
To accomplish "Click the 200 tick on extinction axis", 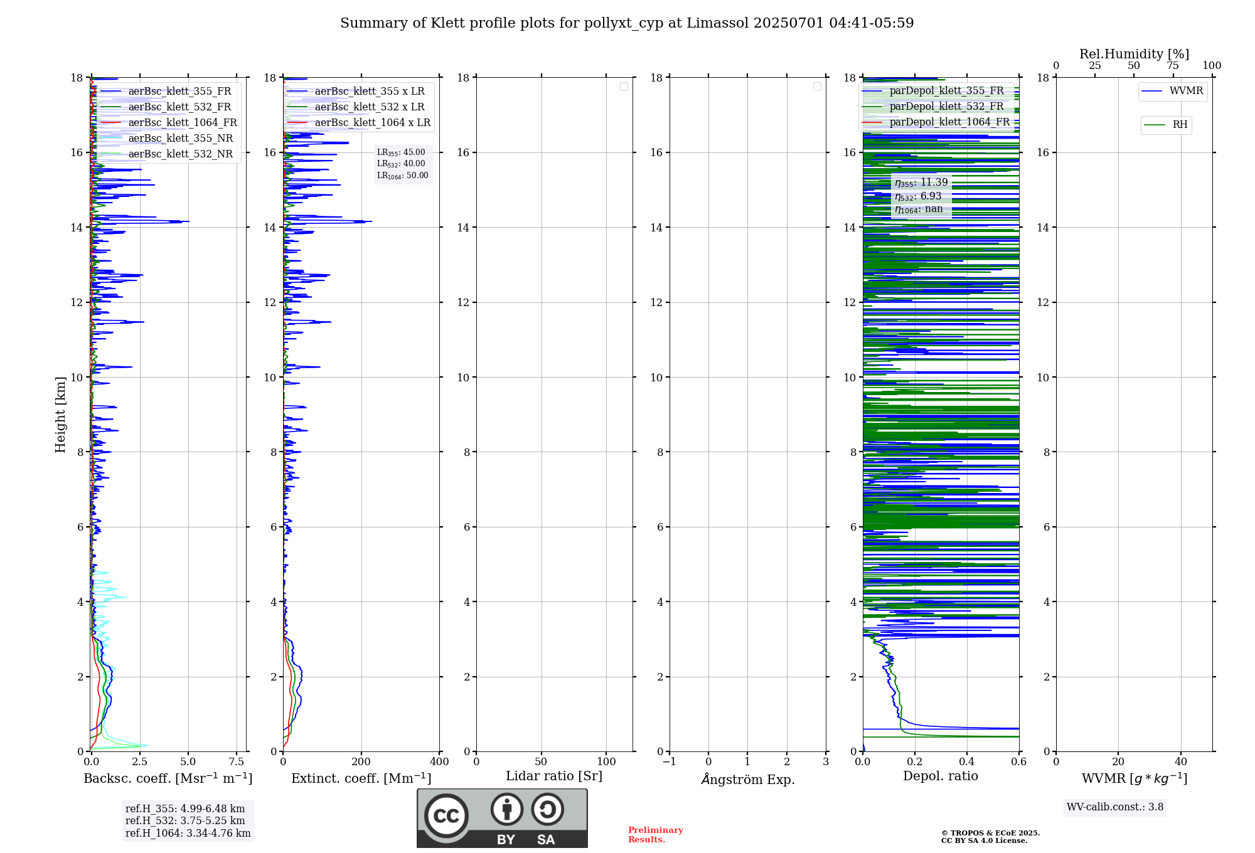I will click(x=361, y=762).
